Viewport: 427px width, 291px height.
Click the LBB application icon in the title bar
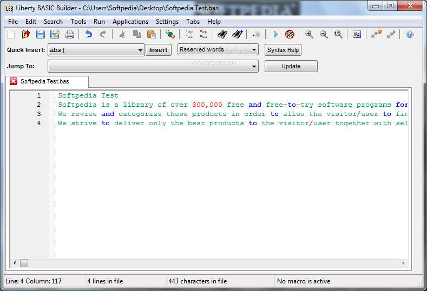click(x=9, y=9)
